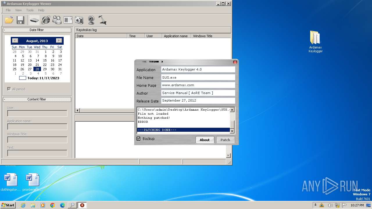Click the Patch button
This screenshot has height=209, width=372.
(225, 140)
